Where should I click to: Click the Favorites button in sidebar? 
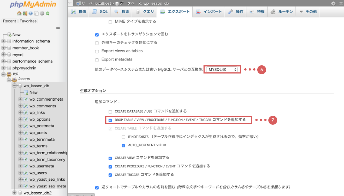point(28,21)
